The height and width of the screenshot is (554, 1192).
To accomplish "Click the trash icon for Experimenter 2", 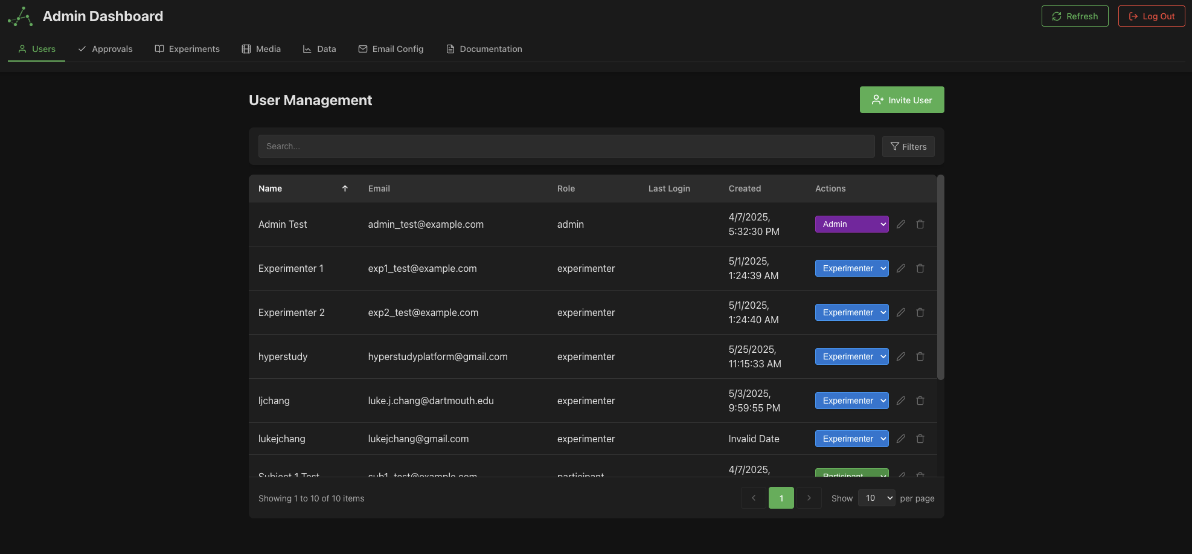I will click(x=920, y=312).
